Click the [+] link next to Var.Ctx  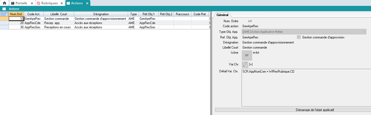[x=251, y=64]
